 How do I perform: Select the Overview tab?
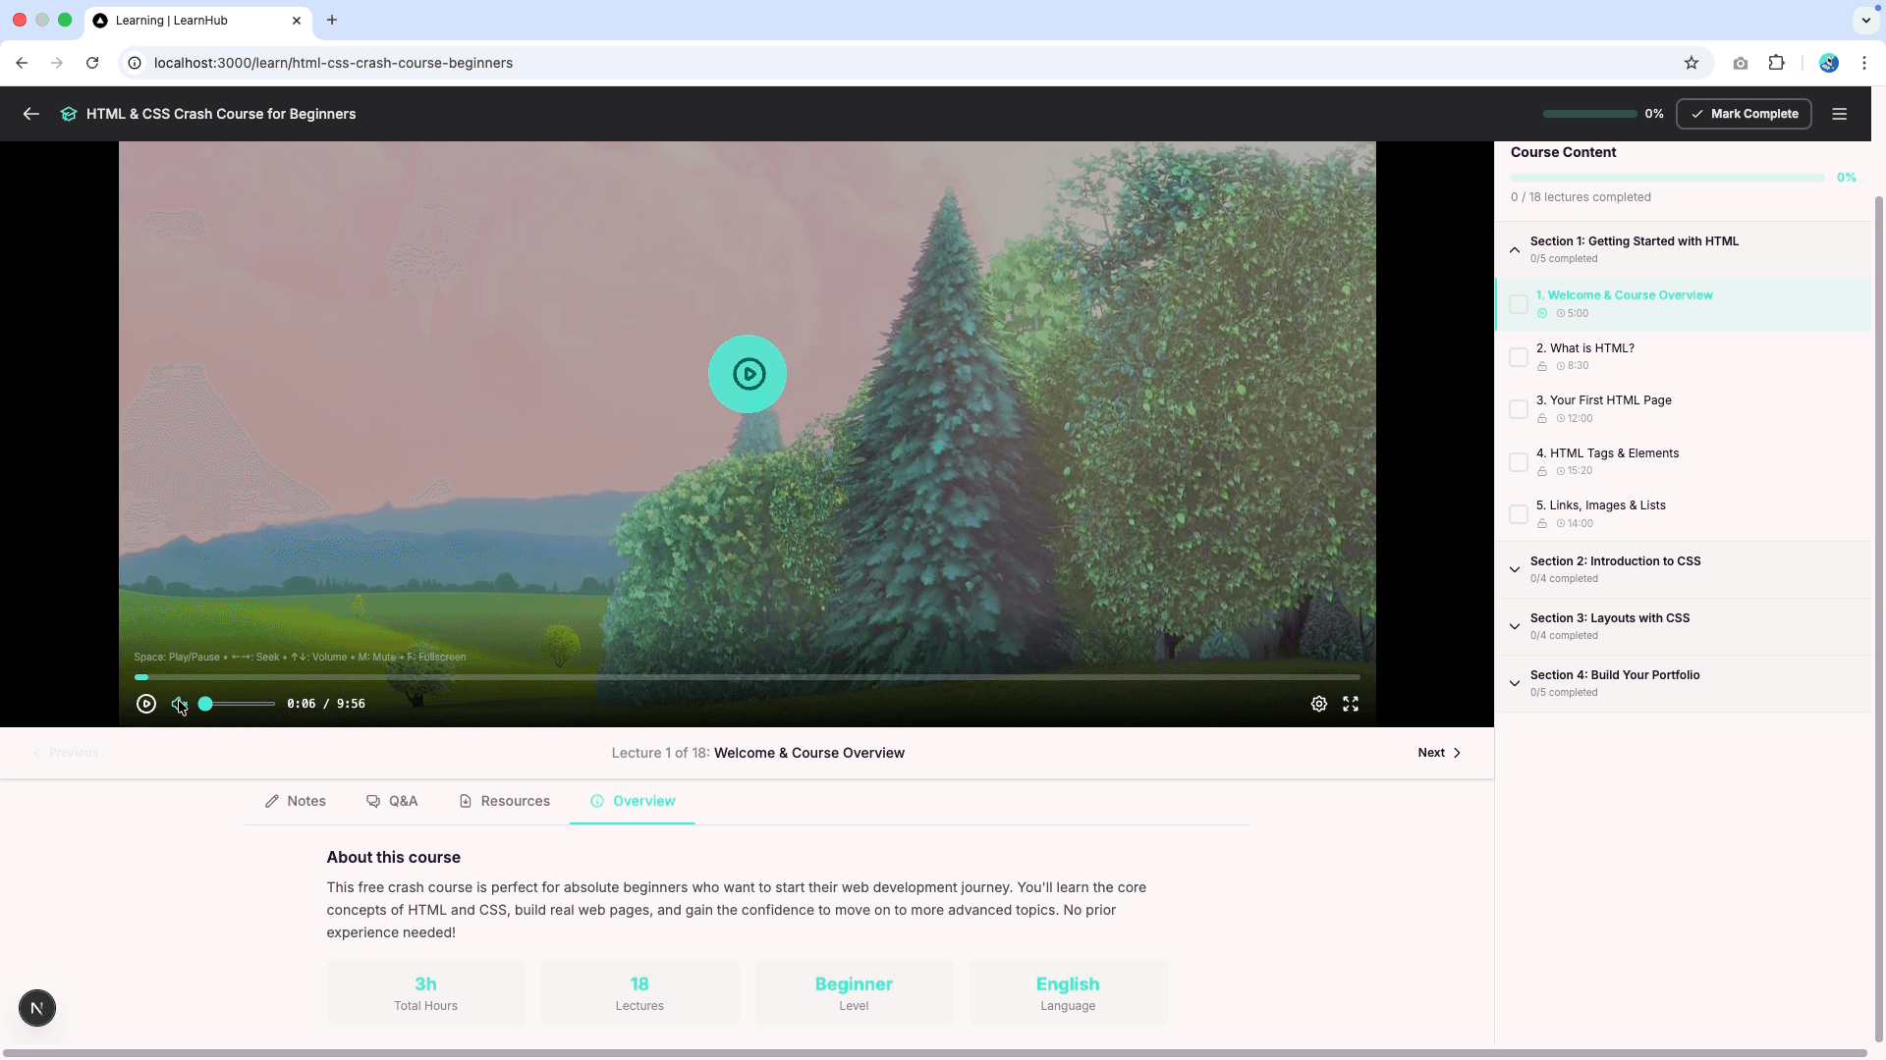coord(633,801)
